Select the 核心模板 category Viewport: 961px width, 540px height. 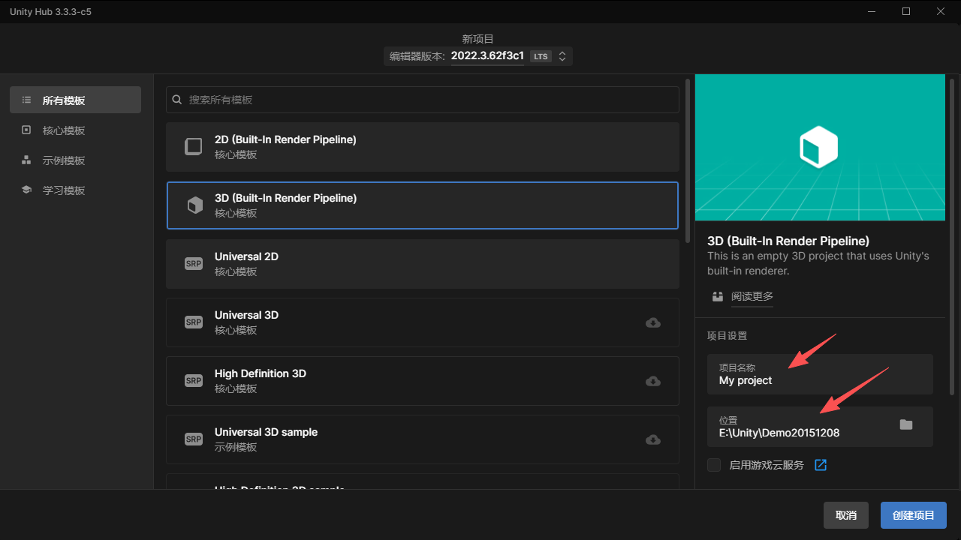tap(75, 130)
